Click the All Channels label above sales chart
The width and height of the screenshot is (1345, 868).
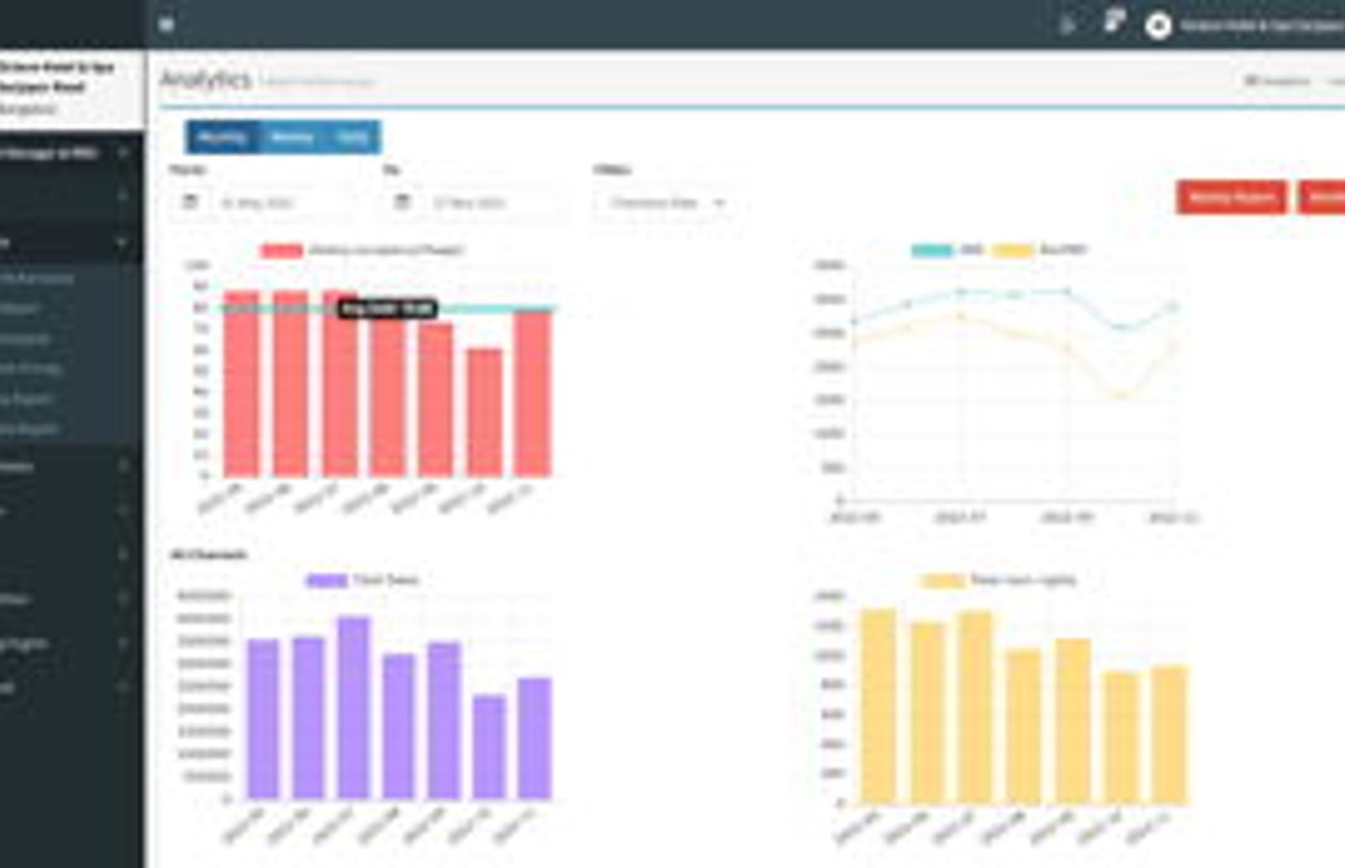pos(208,554)
